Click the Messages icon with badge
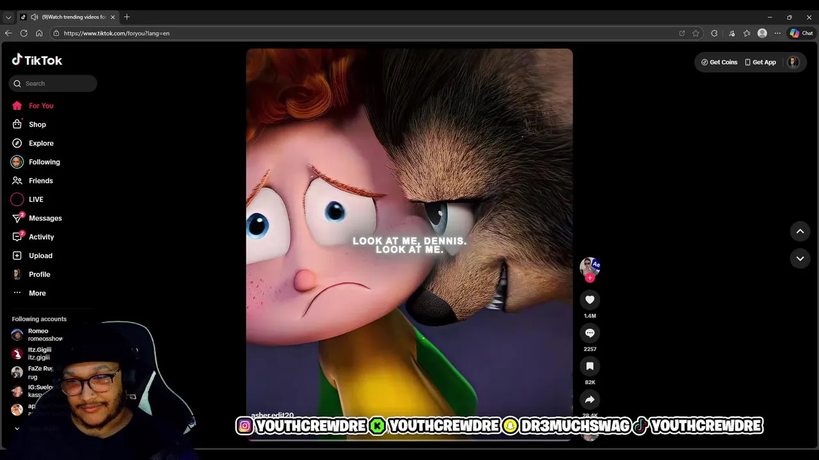 pyautogui.click(x=18, y=218)
